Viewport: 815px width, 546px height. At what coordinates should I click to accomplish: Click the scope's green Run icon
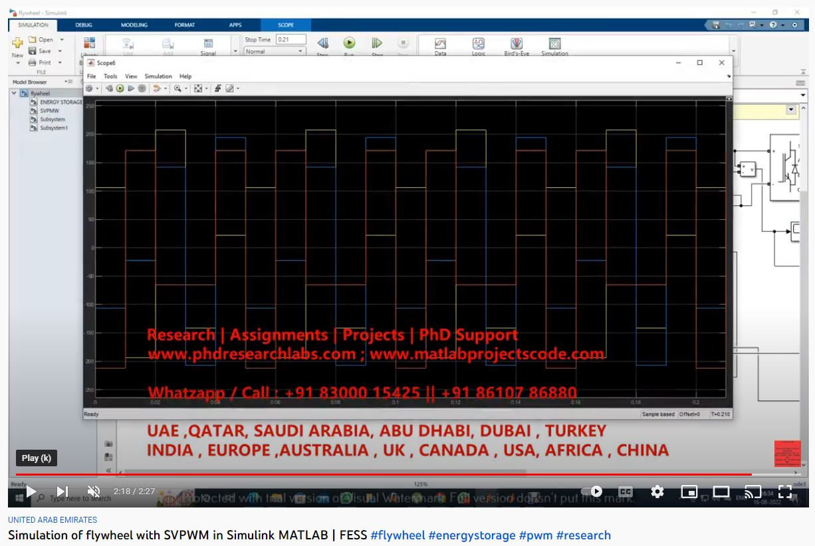click(120, 88)
